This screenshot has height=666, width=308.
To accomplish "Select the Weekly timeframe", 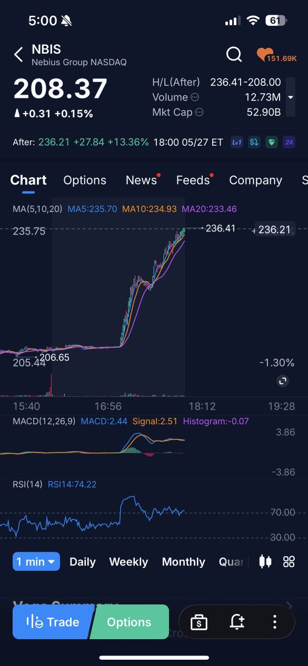I will tap(128, 562).
